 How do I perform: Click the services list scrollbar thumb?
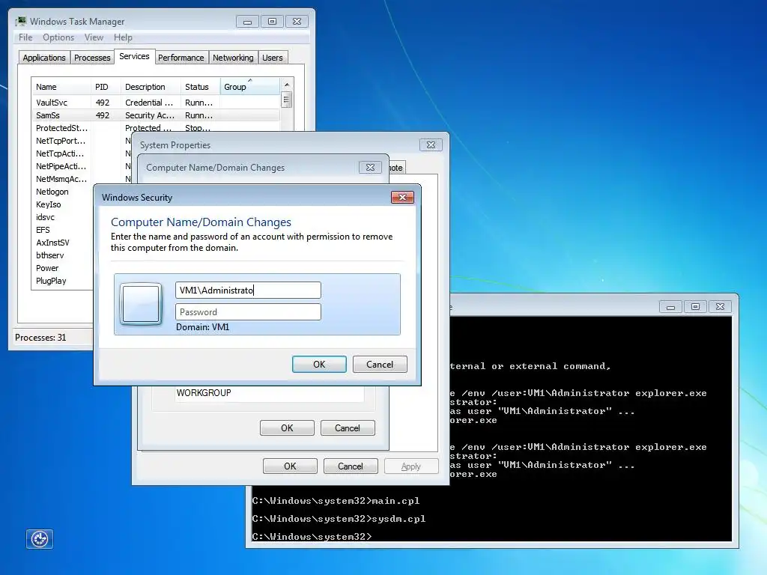click(x=287, y=100)
